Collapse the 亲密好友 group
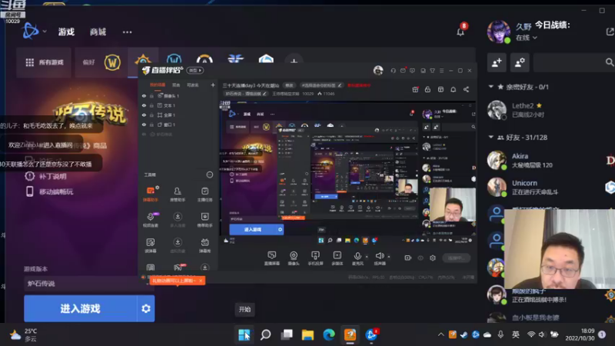 (490, 87)
